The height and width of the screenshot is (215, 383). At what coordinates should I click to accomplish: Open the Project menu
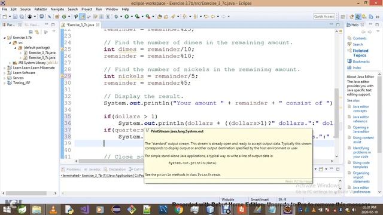pyautogui.click(x=87, y=10)
